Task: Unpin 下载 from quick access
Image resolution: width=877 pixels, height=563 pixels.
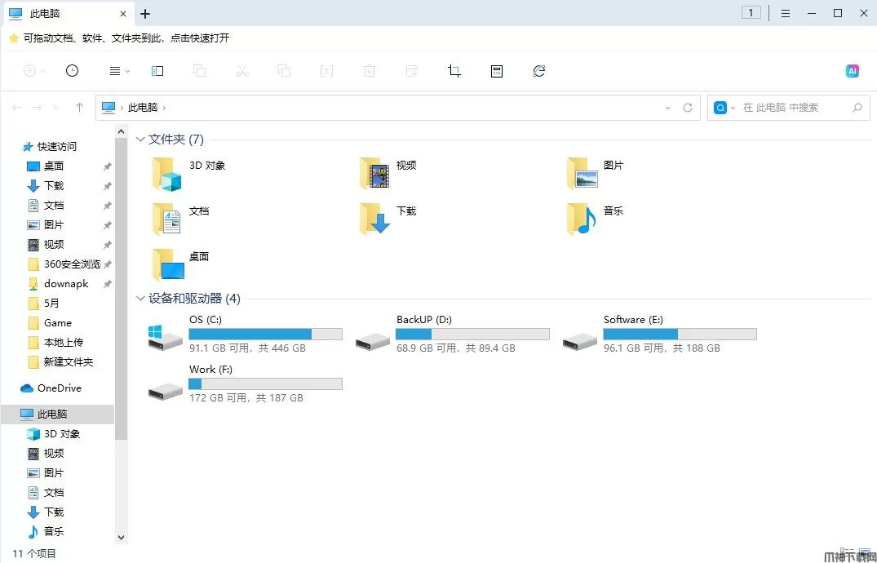Action: pyautogui.click(x=108, y=186)
